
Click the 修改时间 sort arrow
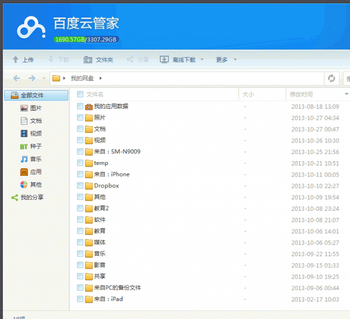[347, 94]
